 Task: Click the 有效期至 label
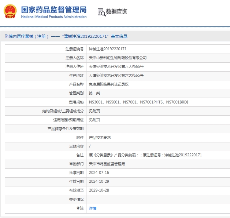point(76,190)
